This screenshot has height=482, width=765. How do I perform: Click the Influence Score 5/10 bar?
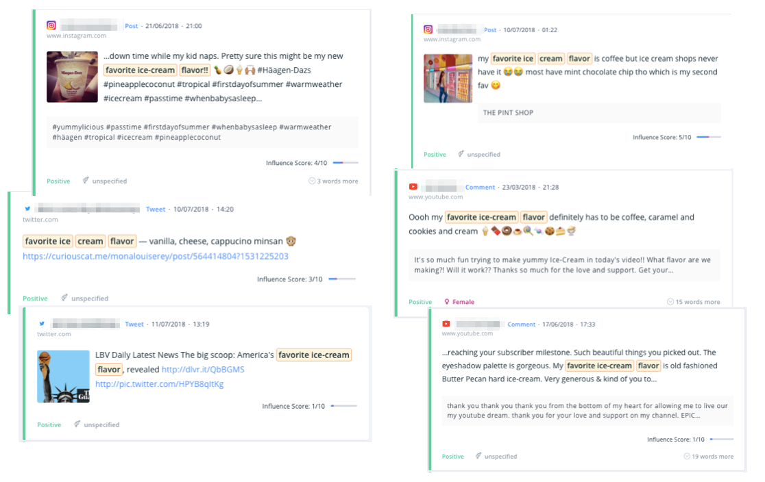[x=709, y=137]
